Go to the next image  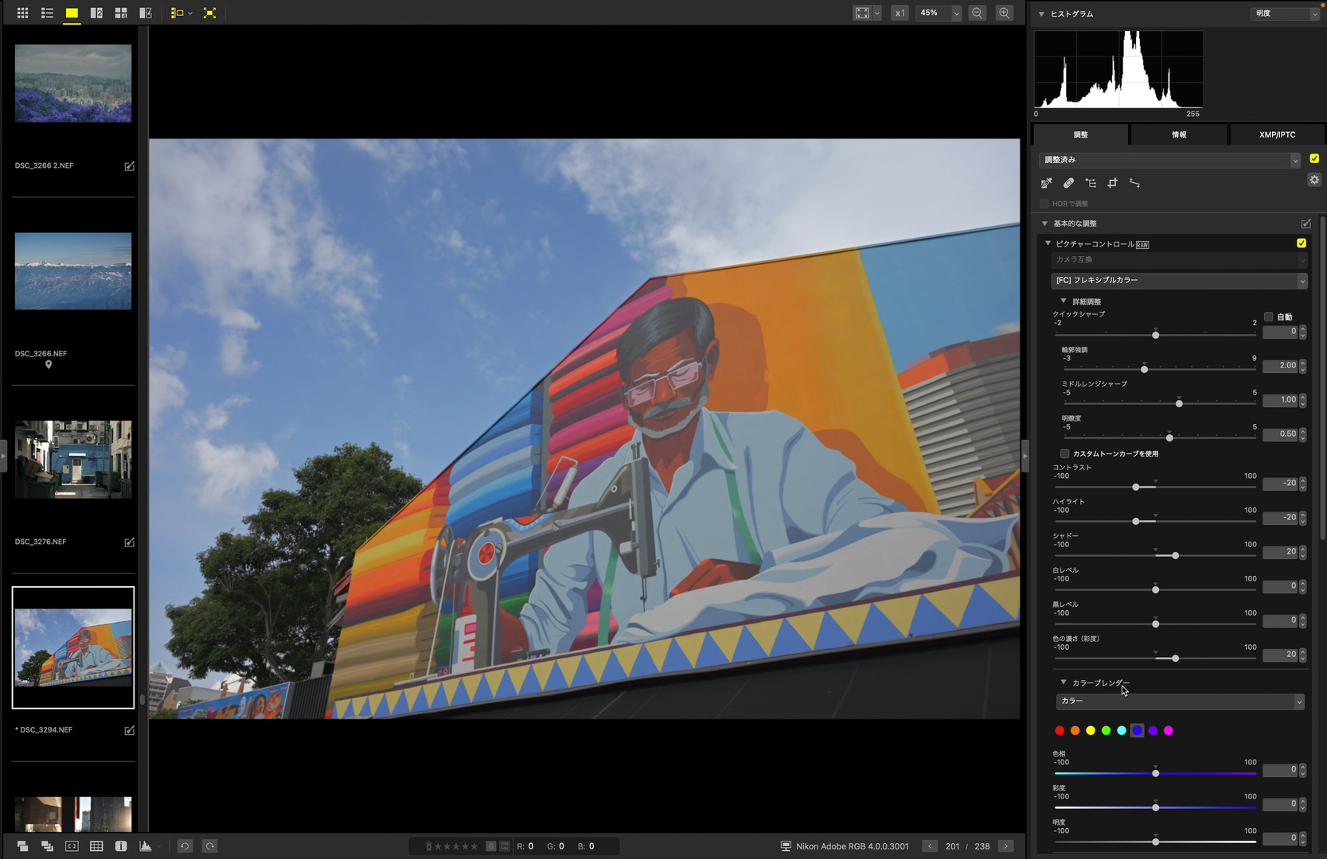(x=1006, y=846)
